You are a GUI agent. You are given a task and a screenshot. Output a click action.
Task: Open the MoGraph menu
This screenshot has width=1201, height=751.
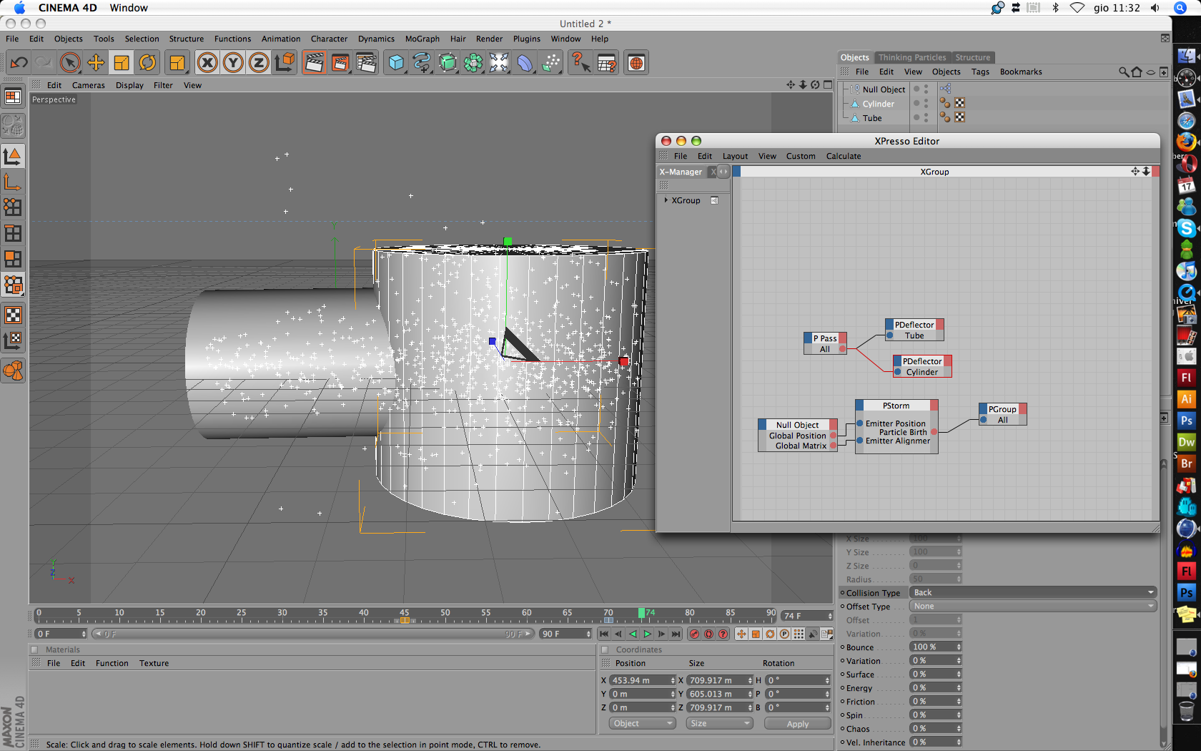[x=422, y=39]
